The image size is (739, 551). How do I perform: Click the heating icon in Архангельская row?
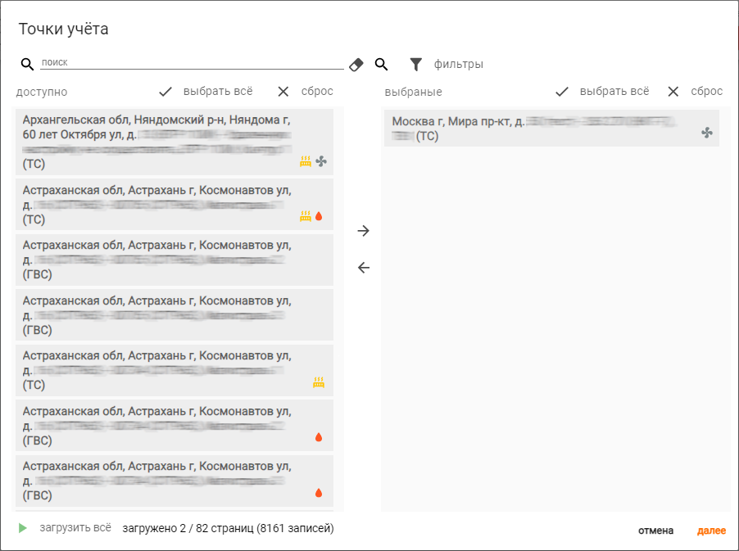coord(306,161)
